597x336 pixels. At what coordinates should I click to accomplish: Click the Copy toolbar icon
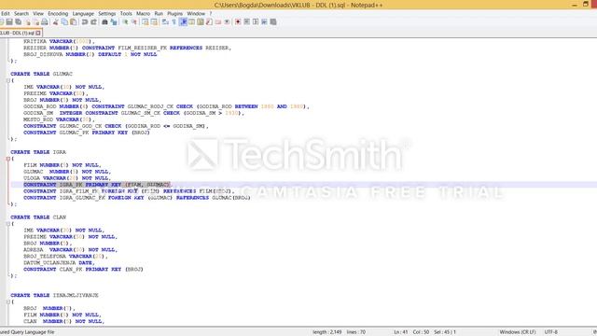pos(64,22)
